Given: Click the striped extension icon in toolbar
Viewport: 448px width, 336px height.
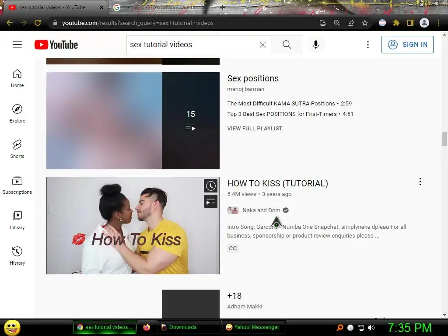Looking at the screenshot, I should (x=382, y=23).
